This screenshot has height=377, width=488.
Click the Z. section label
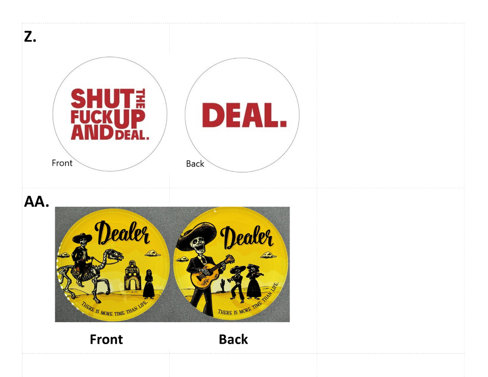pos(30,37)
